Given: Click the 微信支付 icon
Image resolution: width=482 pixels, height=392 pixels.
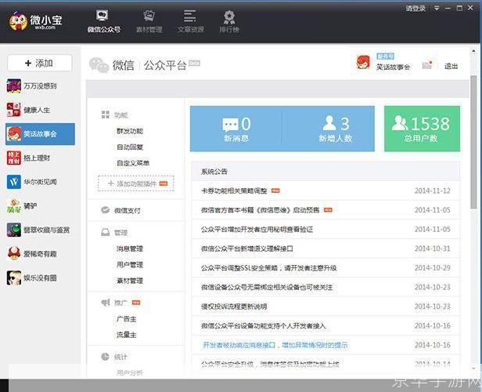Looking at the screenshot, I should click(x=106, y=210).
